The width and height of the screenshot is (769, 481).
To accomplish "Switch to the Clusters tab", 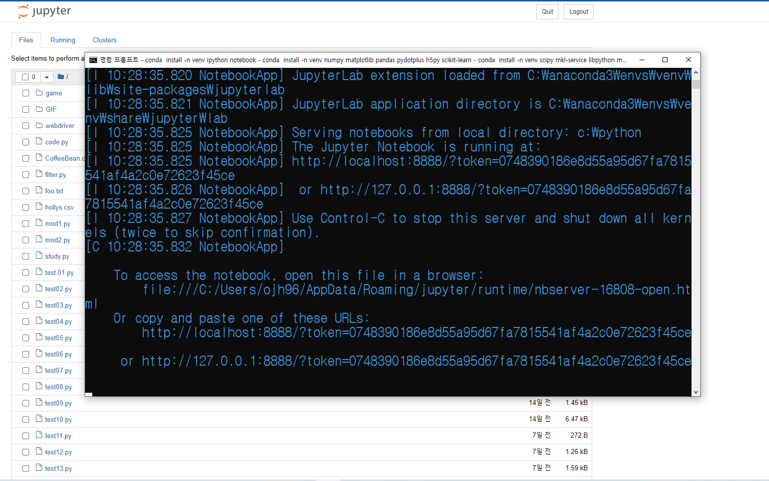I will (104, 40).
